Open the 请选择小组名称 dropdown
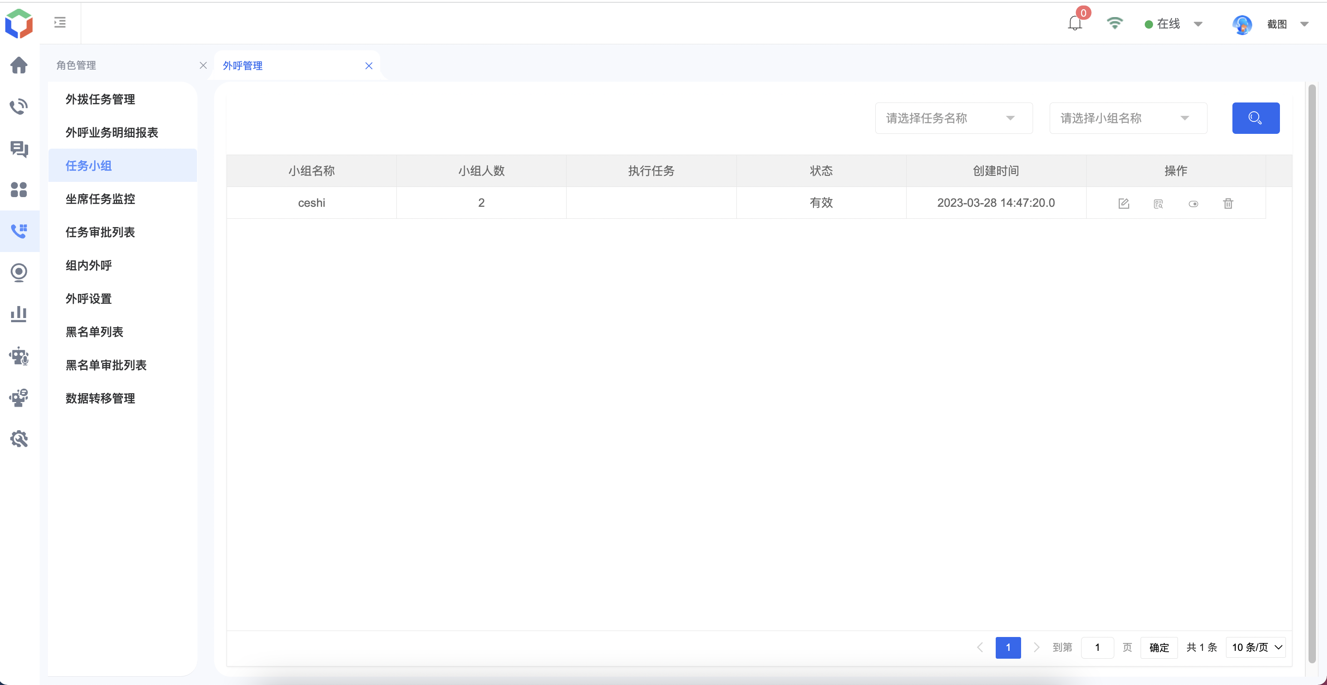 coord(1128,118)
